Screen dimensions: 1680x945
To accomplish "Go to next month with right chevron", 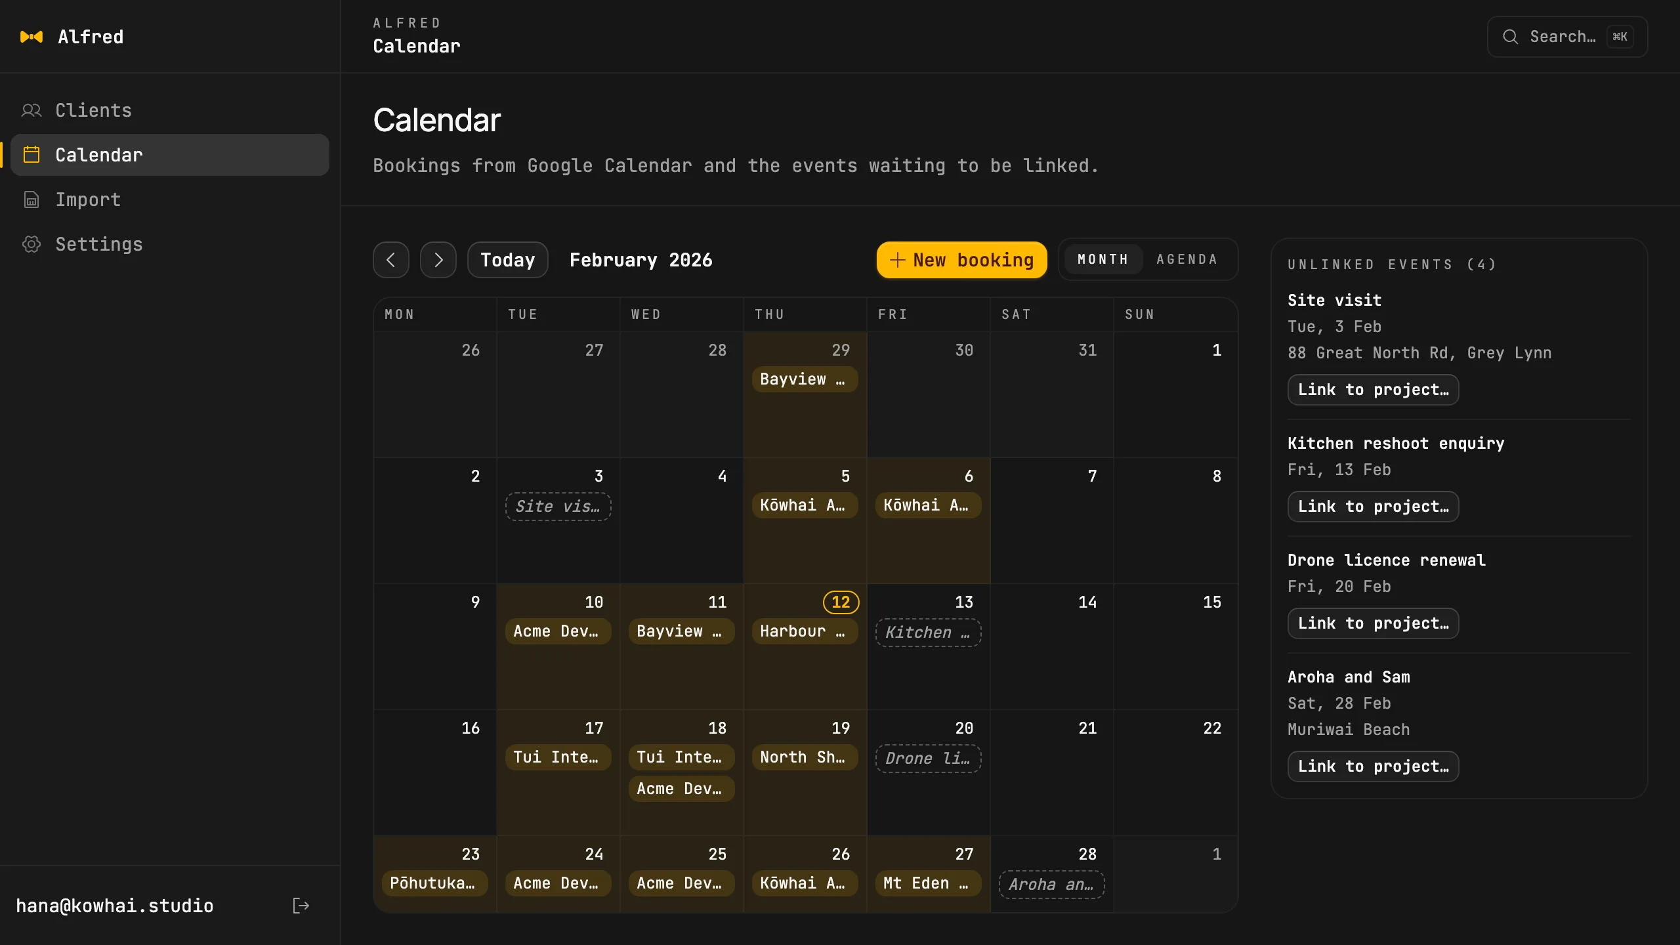I will pos(438,260).
